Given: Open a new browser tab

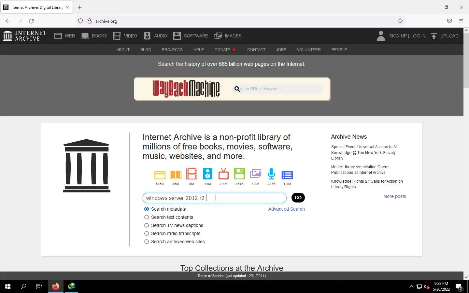Looking at the screenshot, I should click(x=79, y=7).
